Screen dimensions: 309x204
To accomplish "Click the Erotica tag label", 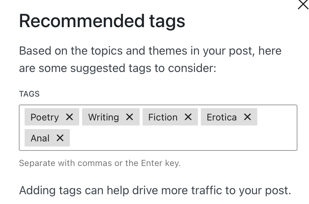I will point(221,117).
